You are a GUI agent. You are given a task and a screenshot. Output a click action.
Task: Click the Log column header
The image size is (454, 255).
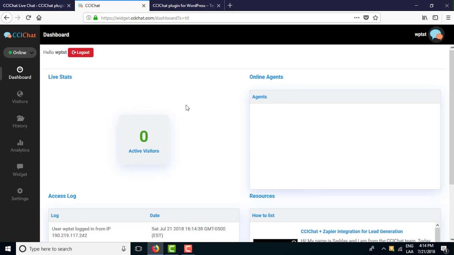[55, 215]
